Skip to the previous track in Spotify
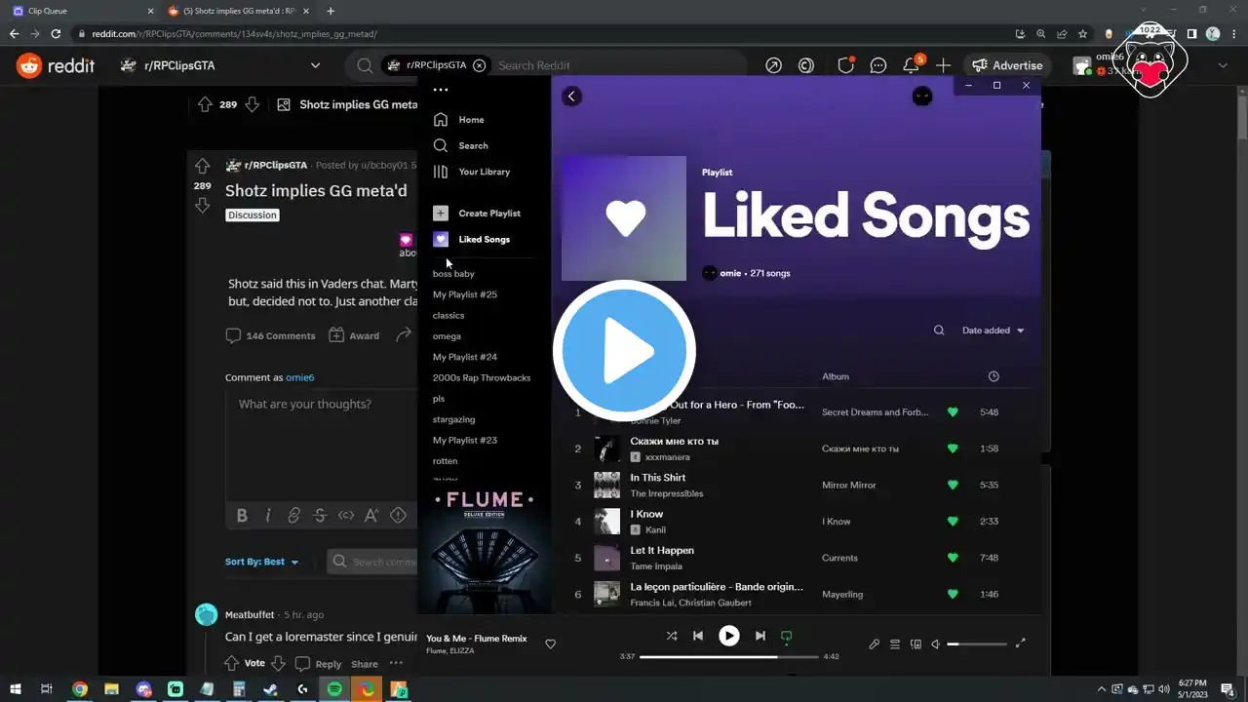 698,636
